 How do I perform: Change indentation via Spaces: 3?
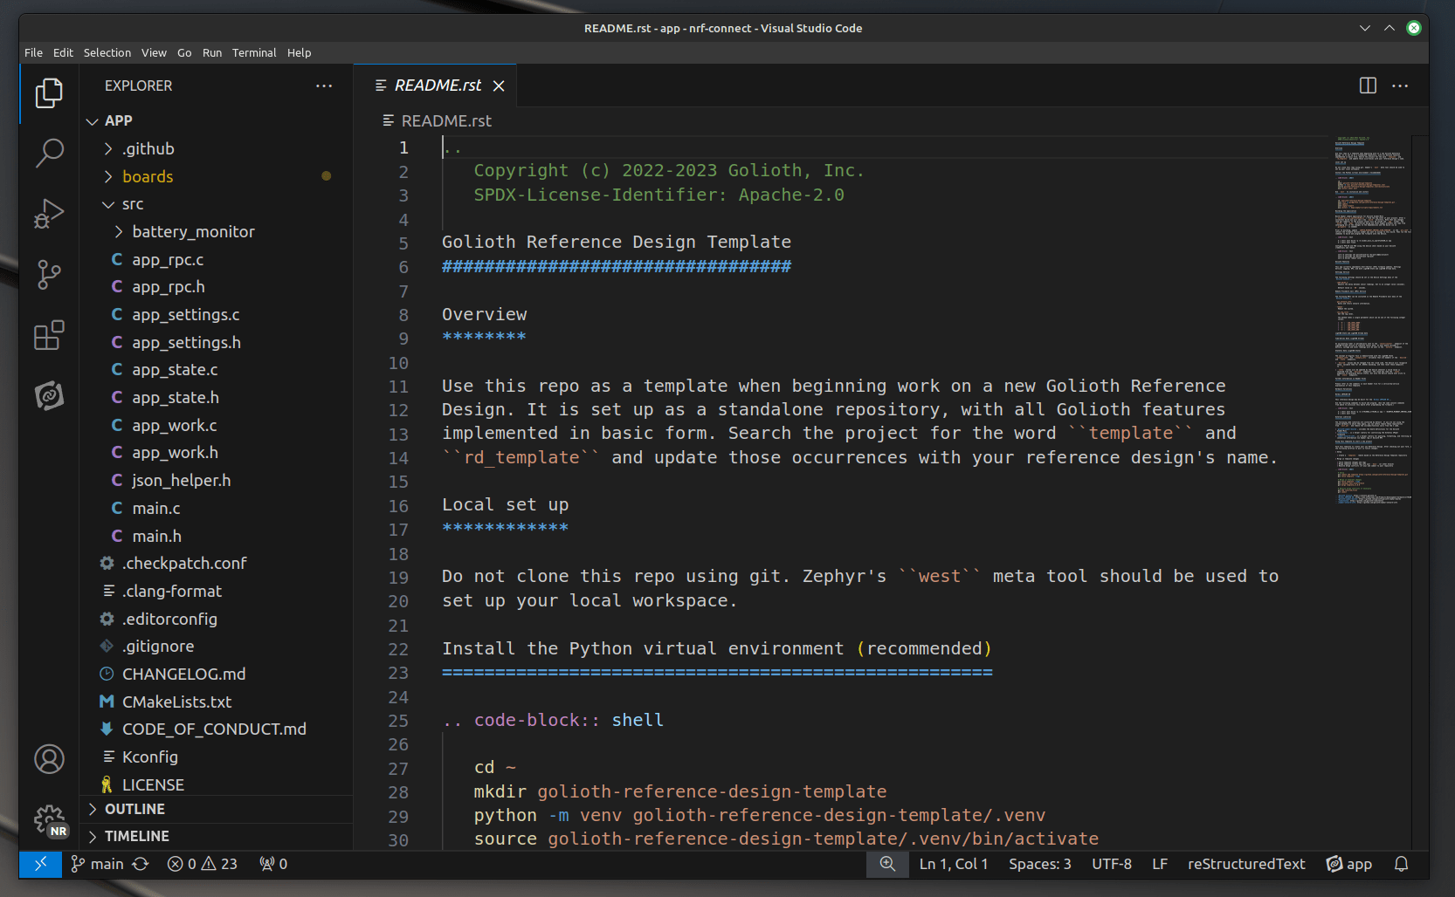(1039, 864)
